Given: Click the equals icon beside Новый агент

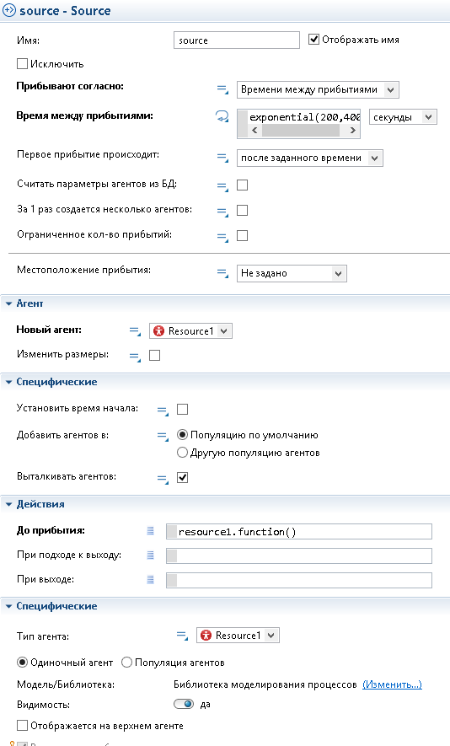Looking at the screenshot, I should 135,331.
